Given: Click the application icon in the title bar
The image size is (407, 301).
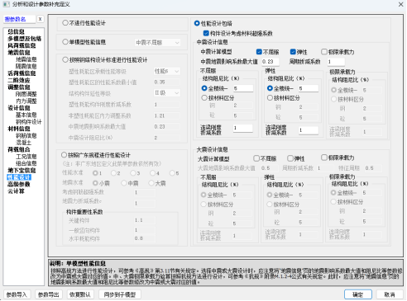Looking at the screenshot, I should click(x=6, y=4).
